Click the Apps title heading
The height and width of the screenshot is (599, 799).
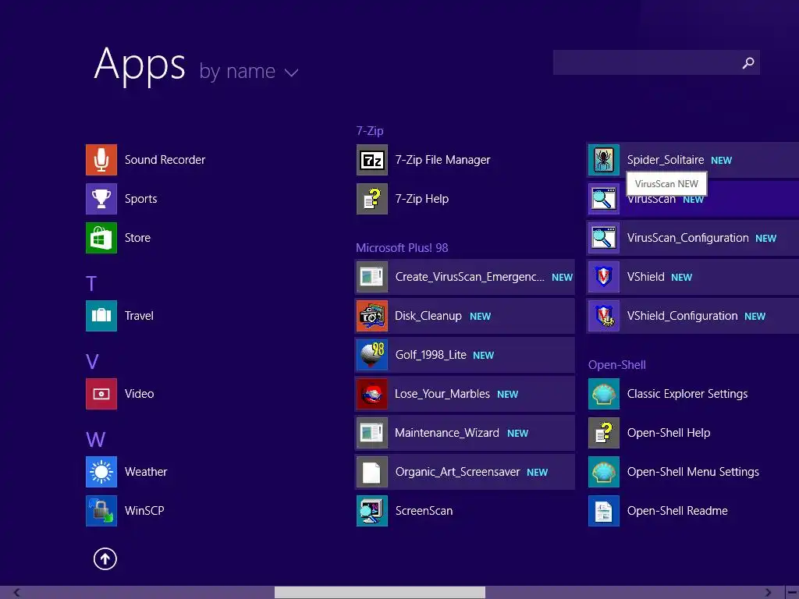140,65
